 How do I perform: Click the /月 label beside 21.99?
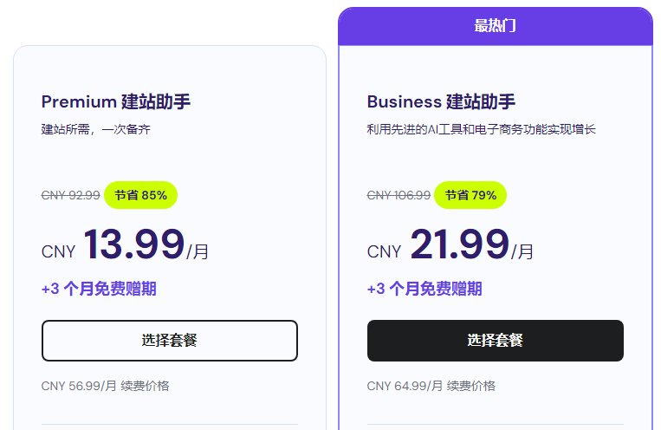coord(522,252)
